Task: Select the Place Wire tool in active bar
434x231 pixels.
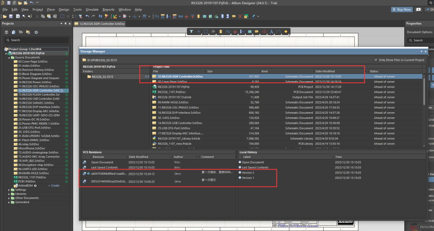Action: click(227, 31)
